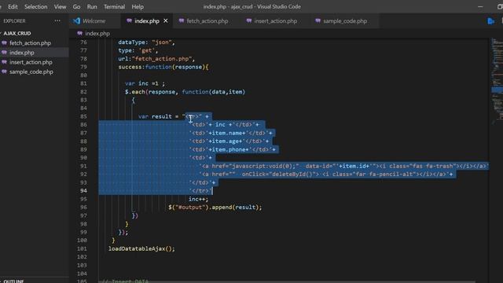Click 'var result =' on line 85
This screenshot has height=283, width=503.
pyautogui.click(x=159, y=116)
